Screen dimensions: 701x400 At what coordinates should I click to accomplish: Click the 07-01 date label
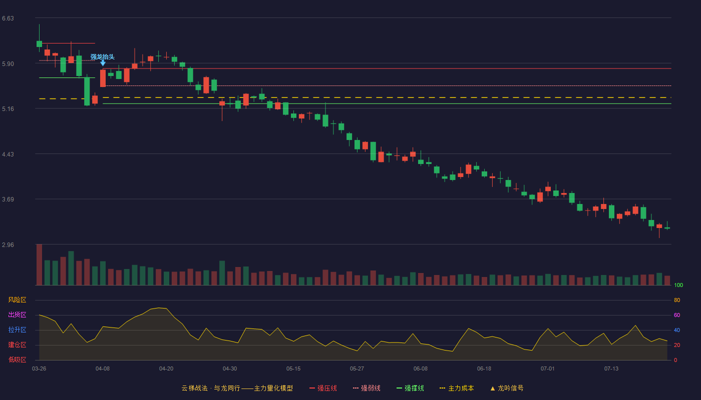coord(548,368)
